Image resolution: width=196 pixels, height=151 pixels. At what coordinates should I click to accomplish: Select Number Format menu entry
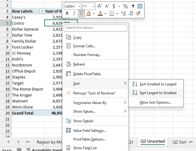click(95, 55)
